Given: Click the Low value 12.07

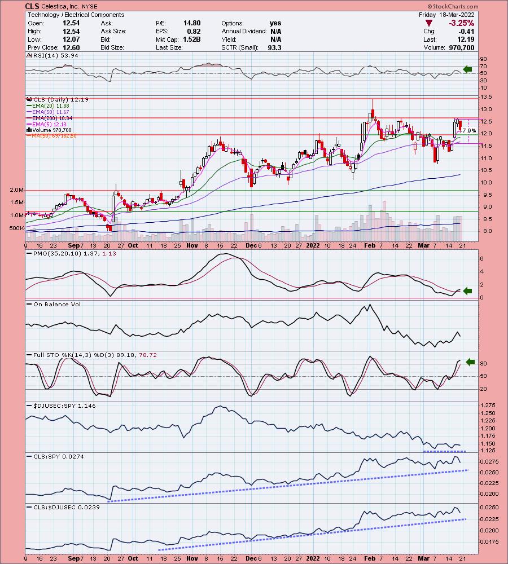Looking at the screenshot, I should [71, 39].
